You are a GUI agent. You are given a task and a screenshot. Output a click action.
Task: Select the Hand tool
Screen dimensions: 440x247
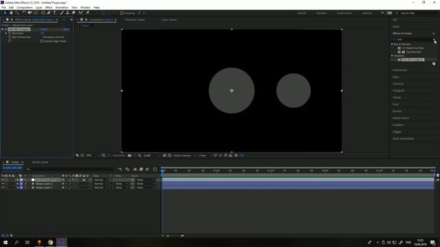tap(11, 13)
